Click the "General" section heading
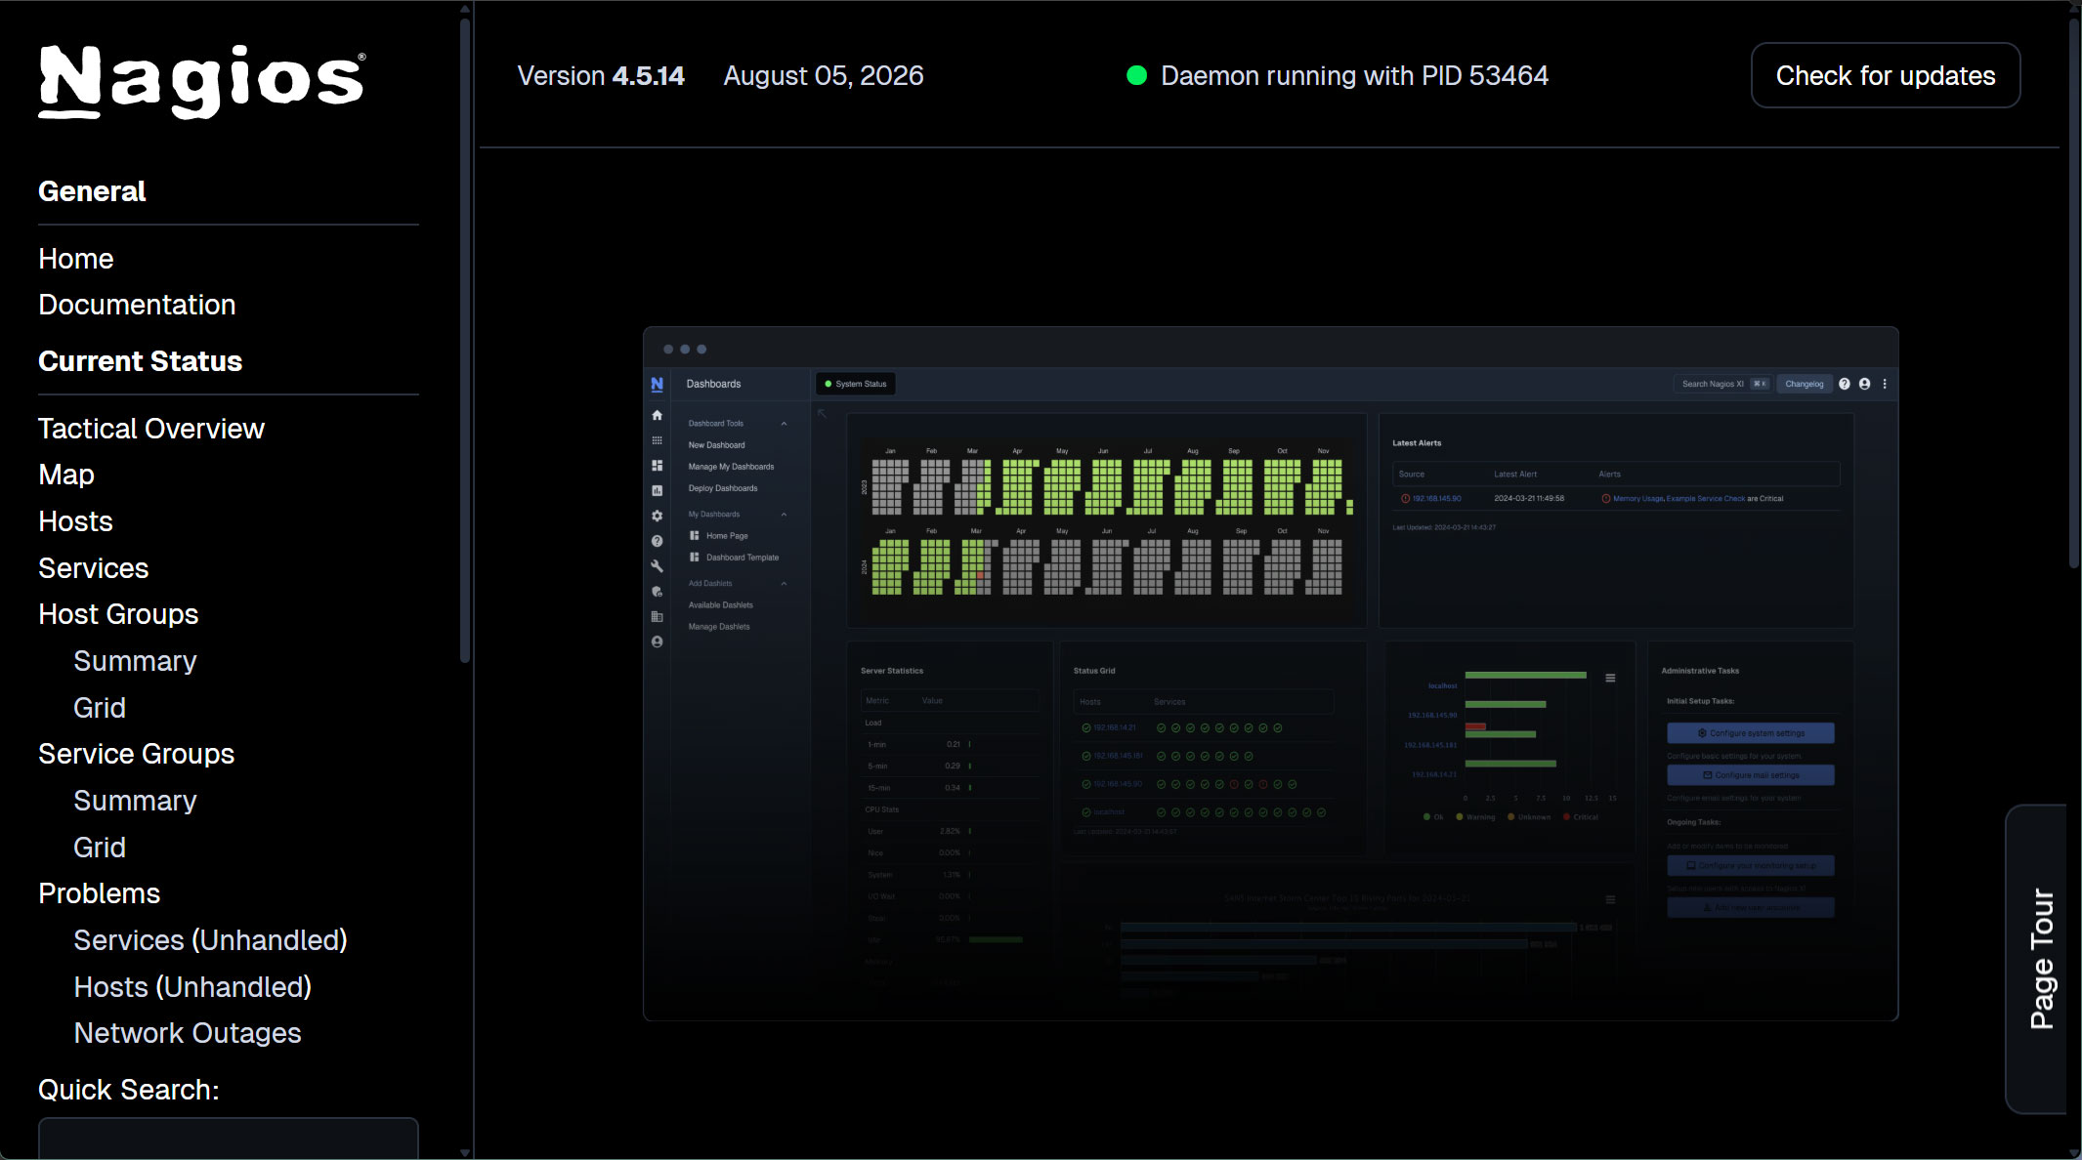 pyautogui.click(x=92, y=191)
